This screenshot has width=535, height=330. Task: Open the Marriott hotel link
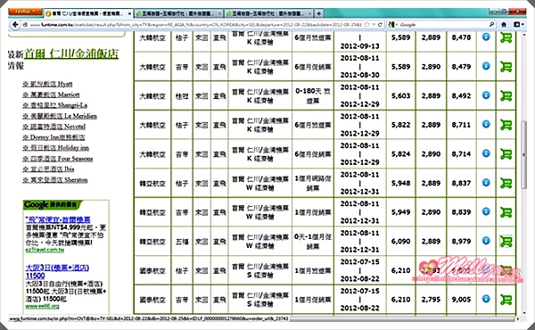(51, 95)
